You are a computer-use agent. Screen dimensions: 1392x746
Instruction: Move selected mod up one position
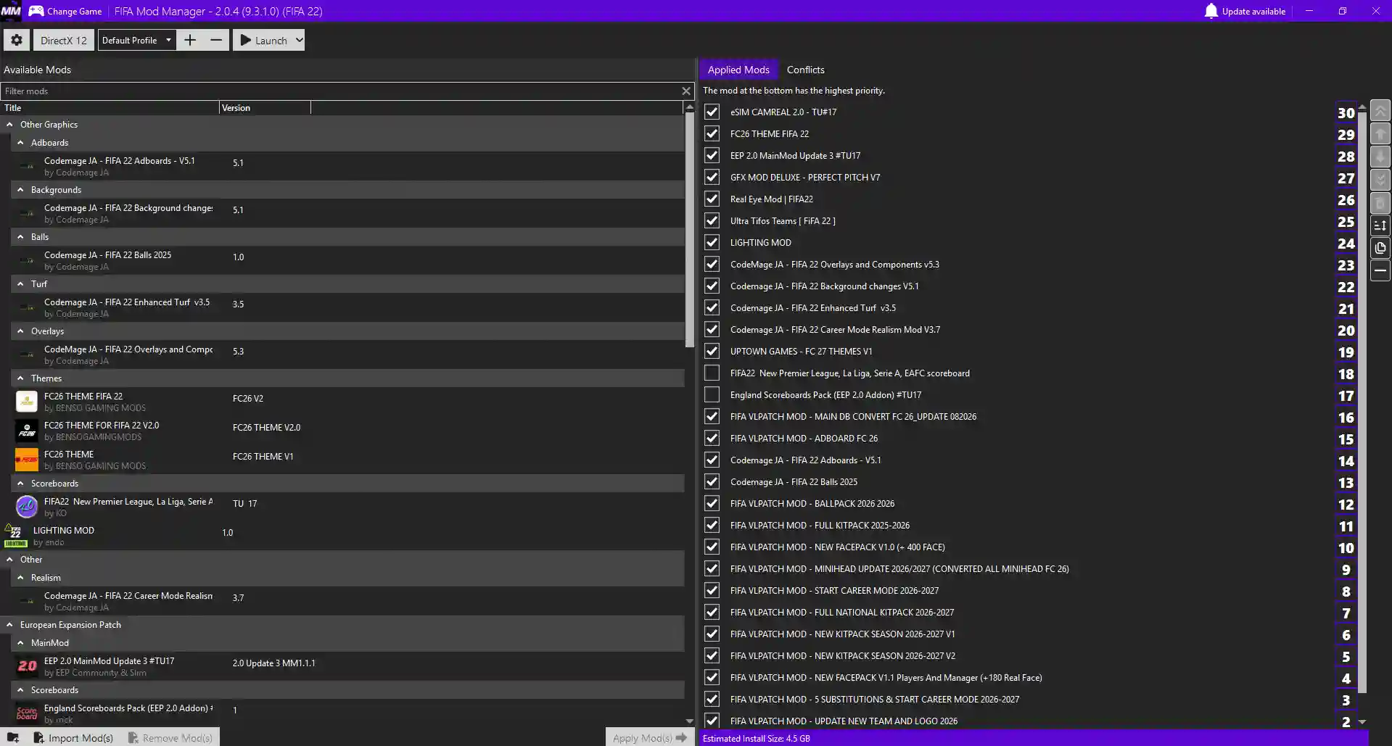coord(1380,134)
